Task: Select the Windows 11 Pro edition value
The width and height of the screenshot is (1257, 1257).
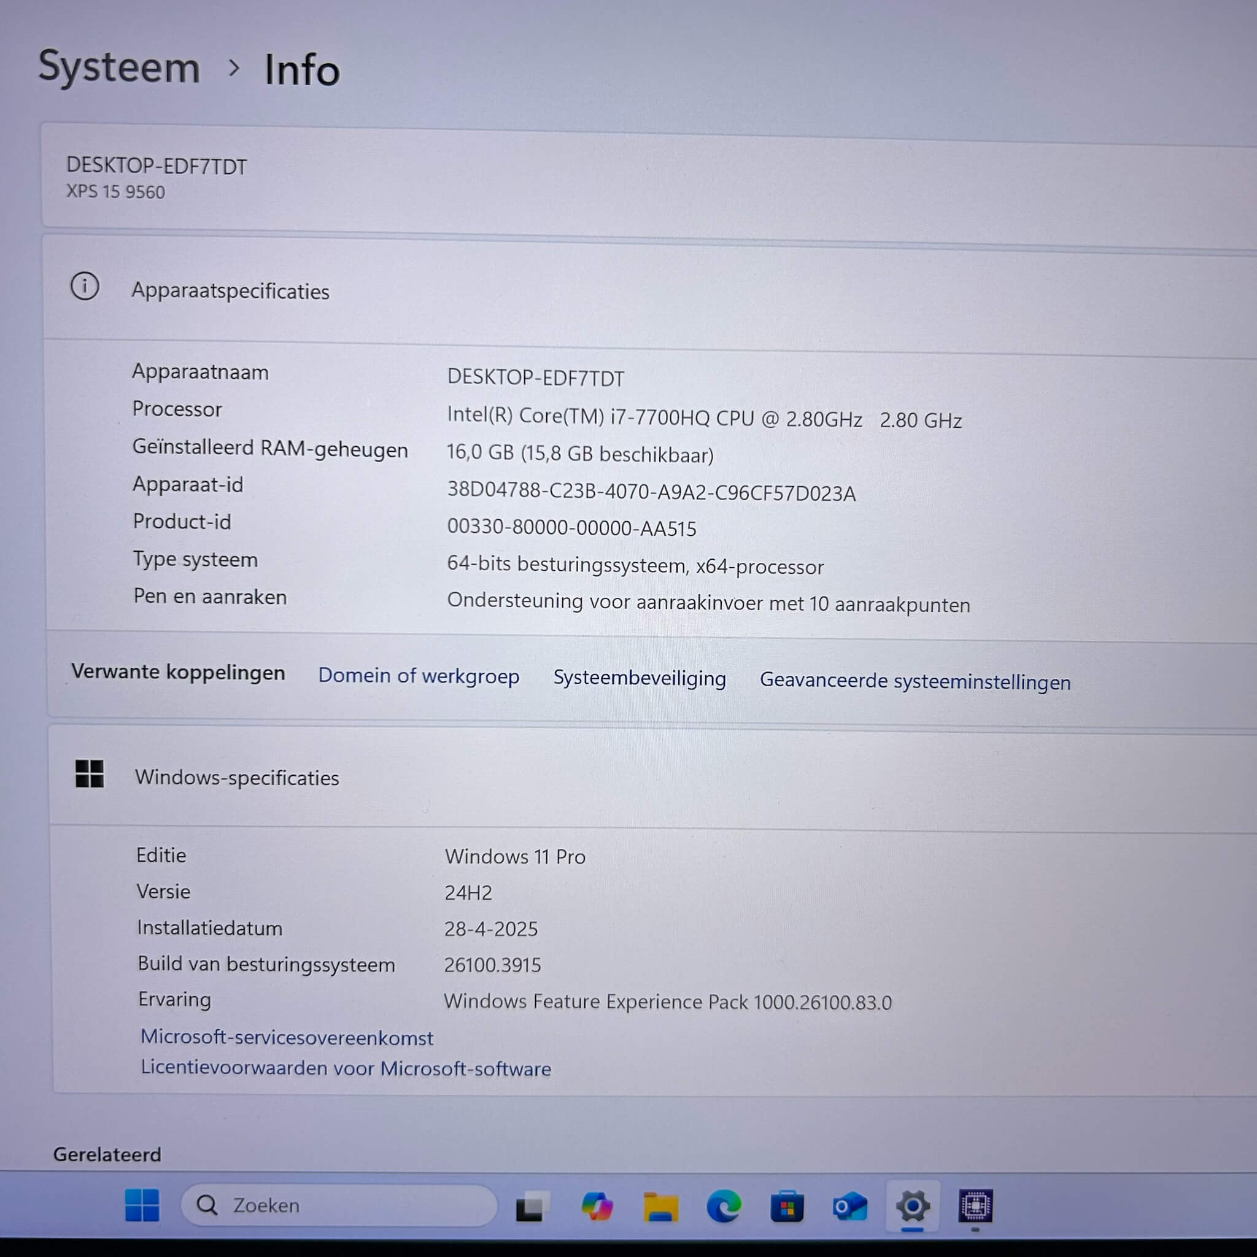Action: 516,856
